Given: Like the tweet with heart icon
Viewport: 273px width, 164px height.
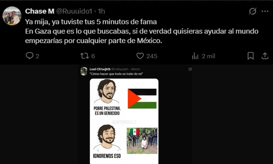Looking at the screenshot, I should tap(140, 56).
